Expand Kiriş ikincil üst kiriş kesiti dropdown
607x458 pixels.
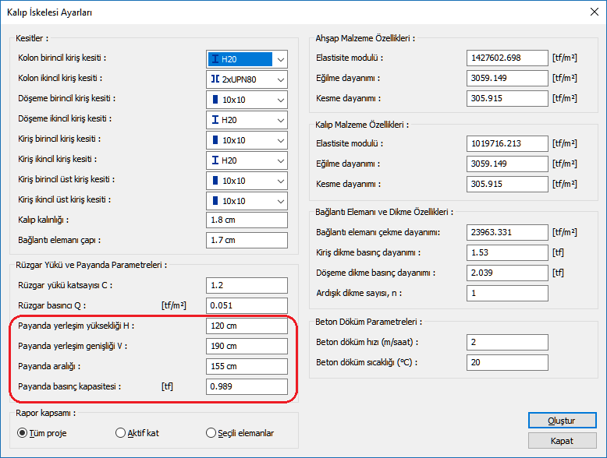(247, 201)
